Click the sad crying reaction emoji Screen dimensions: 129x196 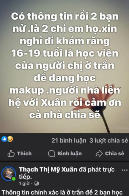click(x=10, y=139)
